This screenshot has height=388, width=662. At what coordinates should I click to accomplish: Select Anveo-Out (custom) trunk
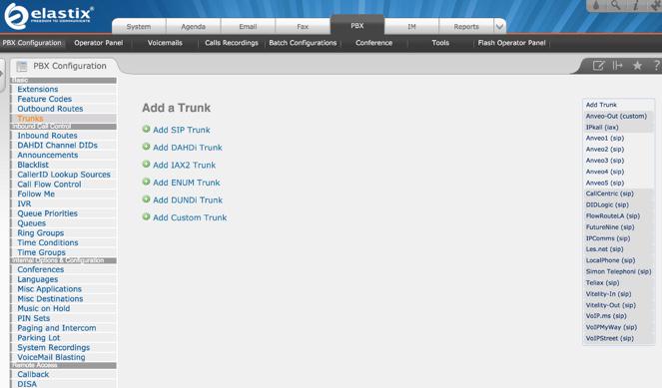tap(616, 116)
